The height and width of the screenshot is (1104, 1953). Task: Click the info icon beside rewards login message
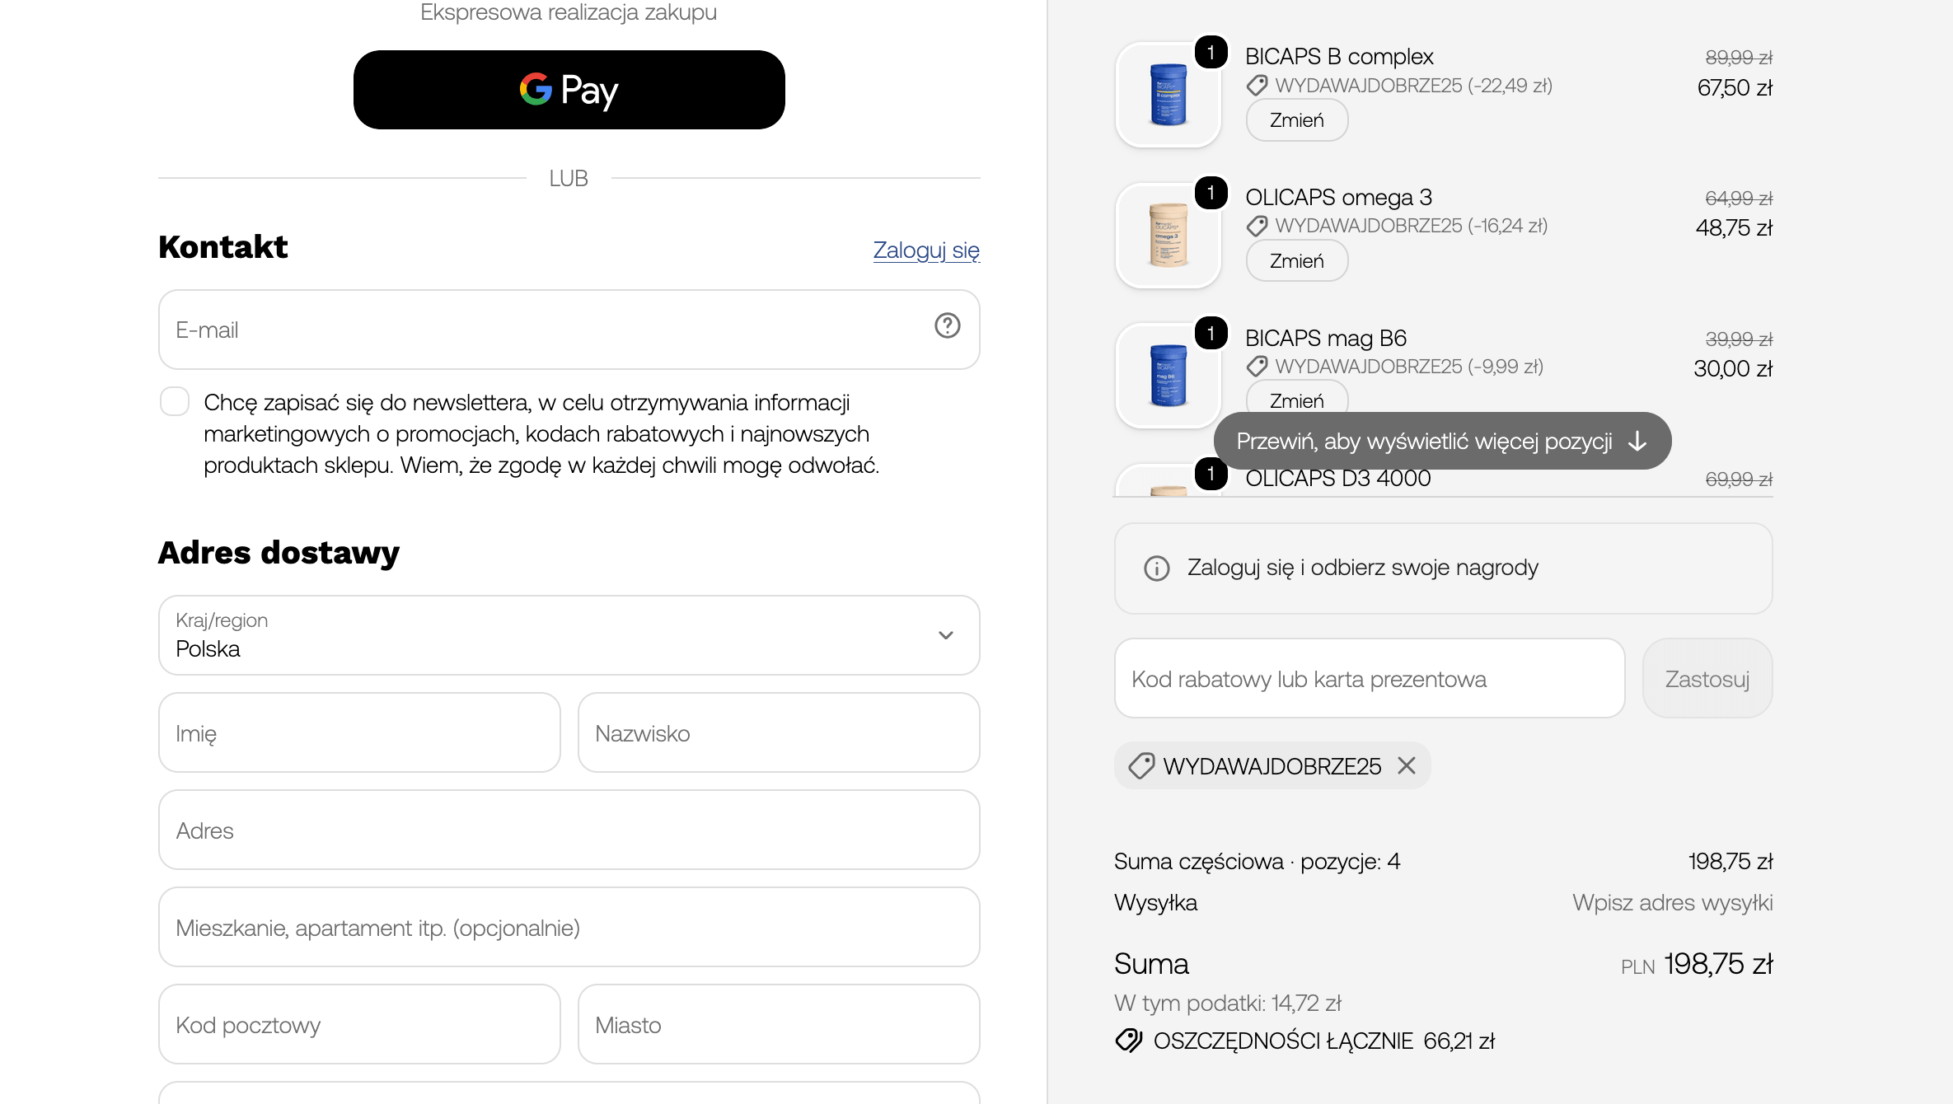(1157, 568)
